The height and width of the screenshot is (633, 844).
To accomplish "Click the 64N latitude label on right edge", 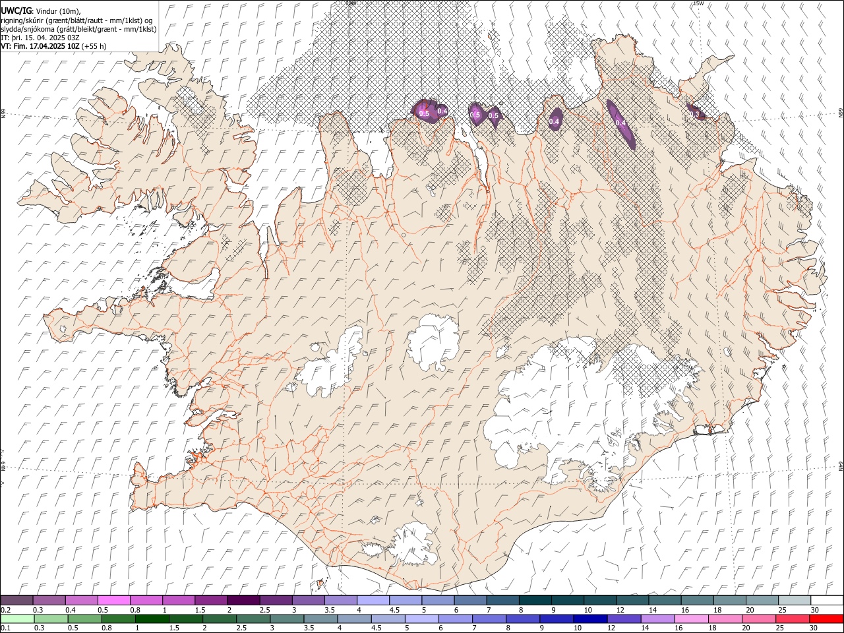I will (840, 466).
